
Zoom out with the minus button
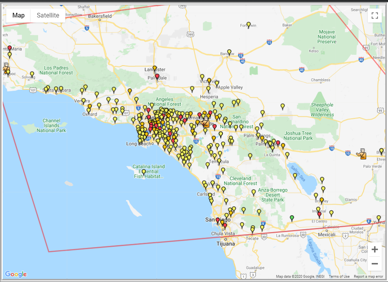(x=375, y=263)
